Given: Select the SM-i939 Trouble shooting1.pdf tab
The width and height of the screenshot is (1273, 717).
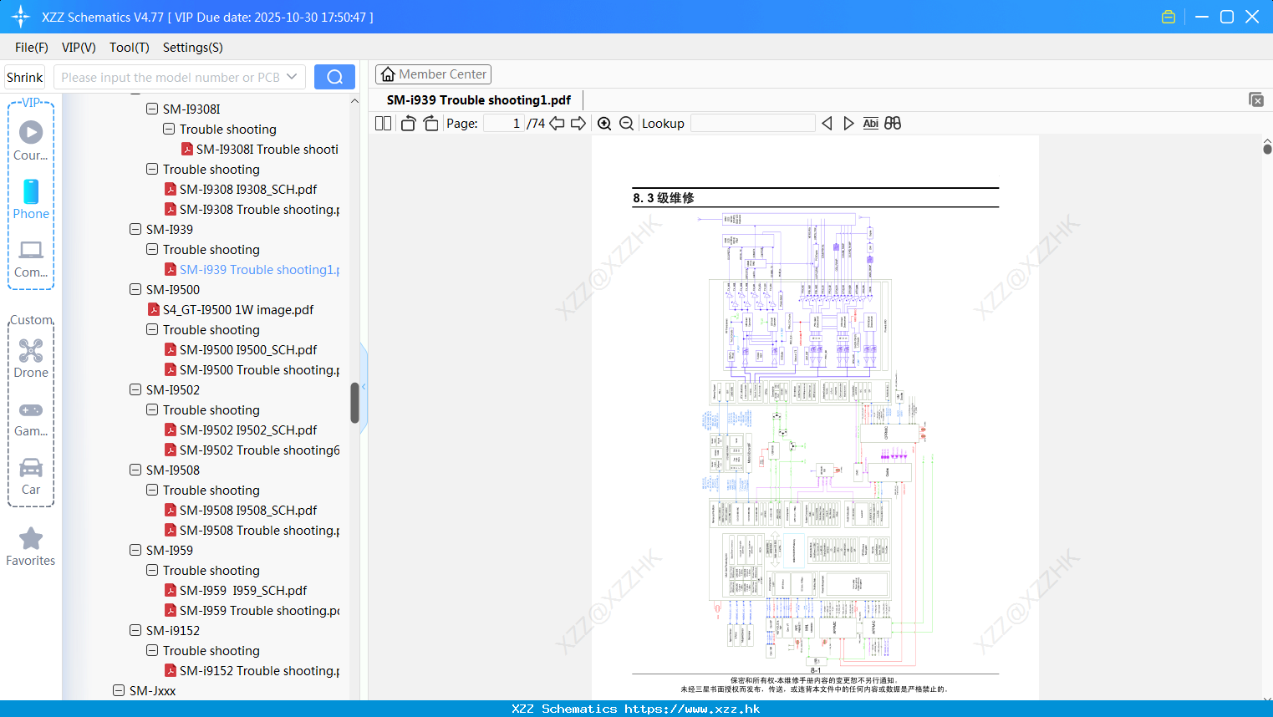Looking at the screenshot, I should pyautogui.click(x=477, y=99).
